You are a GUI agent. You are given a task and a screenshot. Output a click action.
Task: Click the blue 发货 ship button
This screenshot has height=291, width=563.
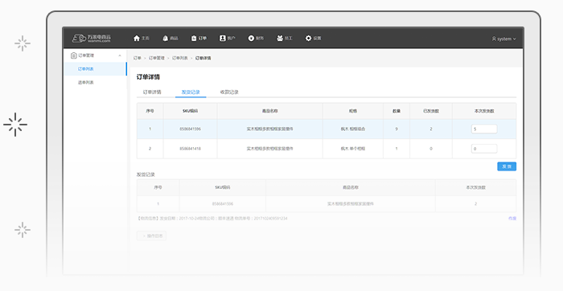507,166
